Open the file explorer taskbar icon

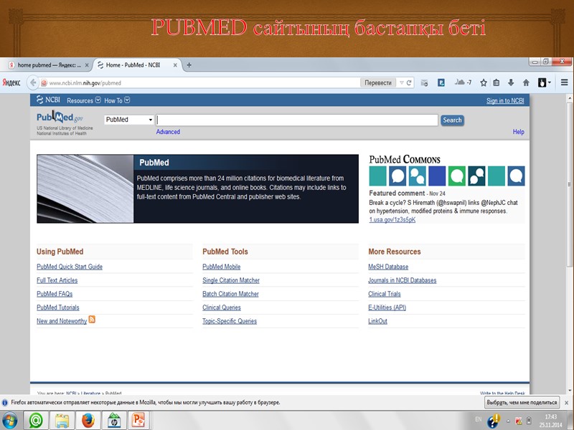click(62, 421)
